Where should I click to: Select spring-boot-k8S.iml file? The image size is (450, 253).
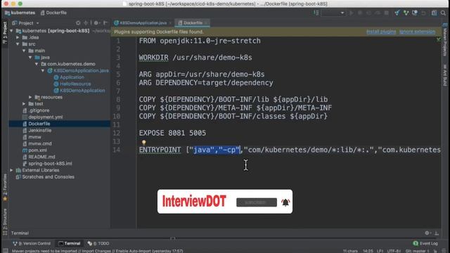[47, 164]
